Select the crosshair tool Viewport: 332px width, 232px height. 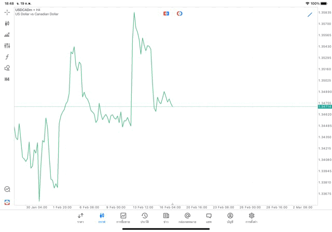point(7,12)
